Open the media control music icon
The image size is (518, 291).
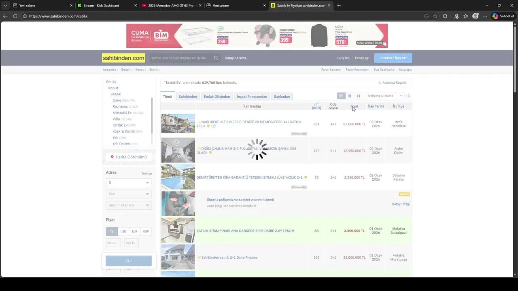(x=456, y=16)
